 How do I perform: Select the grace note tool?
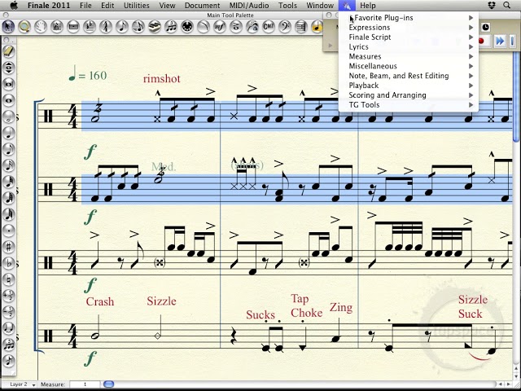click(9, 361)
